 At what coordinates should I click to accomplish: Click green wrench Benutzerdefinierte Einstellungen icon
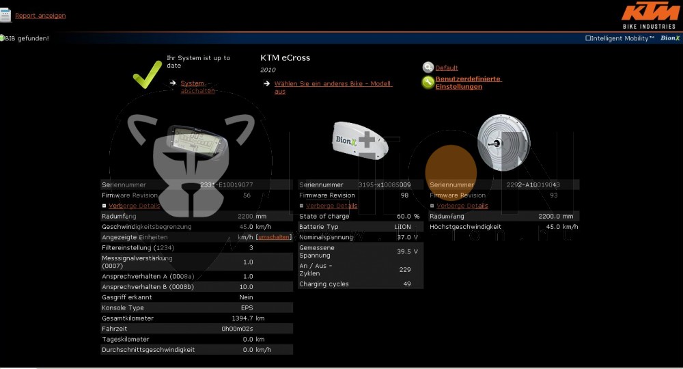point(428,82)
